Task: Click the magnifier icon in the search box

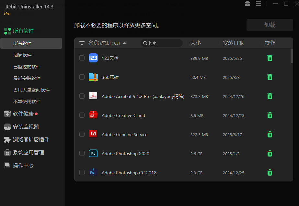Action: (x=145, y=43)
